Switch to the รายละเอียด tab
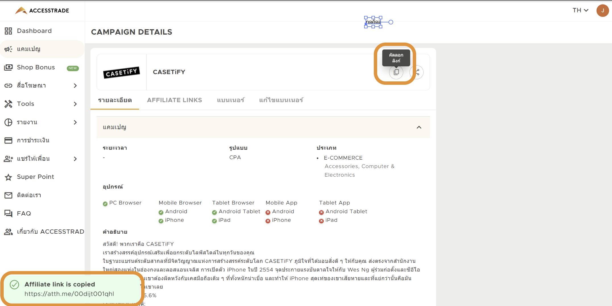 115,100
